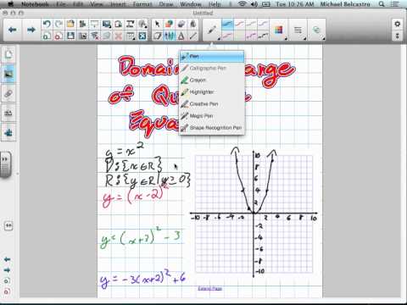Click the green equation y = (x+7)² − 3
The width and height of the screenshot is (407, 305).
point(141,238)
